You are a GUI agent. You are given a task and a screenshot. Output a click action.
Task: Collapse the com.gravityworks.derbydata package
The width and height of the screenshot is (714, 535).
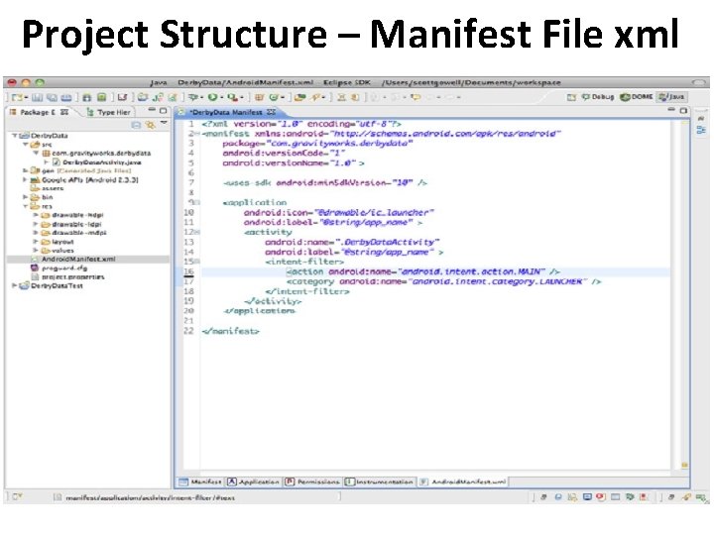36,154
